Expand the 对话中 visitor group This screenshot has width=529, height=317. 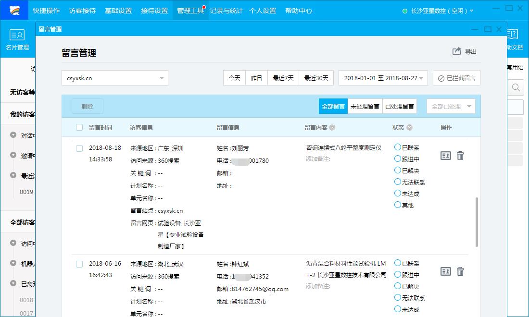click(13, 135)
